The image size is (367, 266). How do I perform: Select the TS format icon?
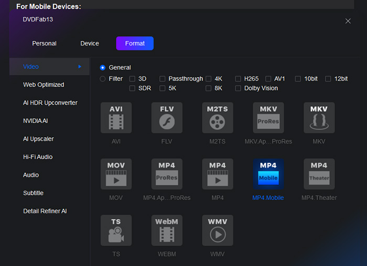click(116, 230)
